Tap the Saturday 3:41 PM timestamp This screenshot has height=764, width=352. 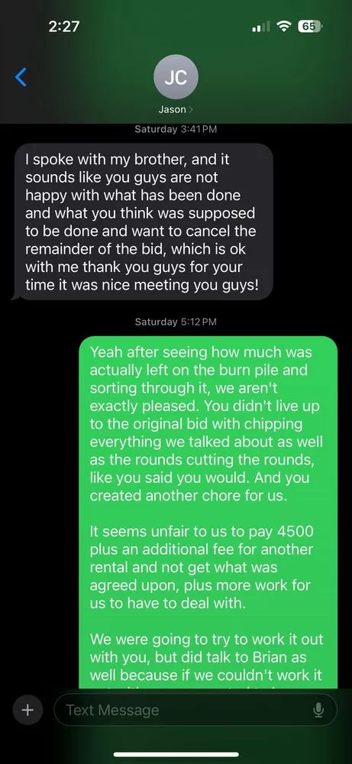point(176,129)
